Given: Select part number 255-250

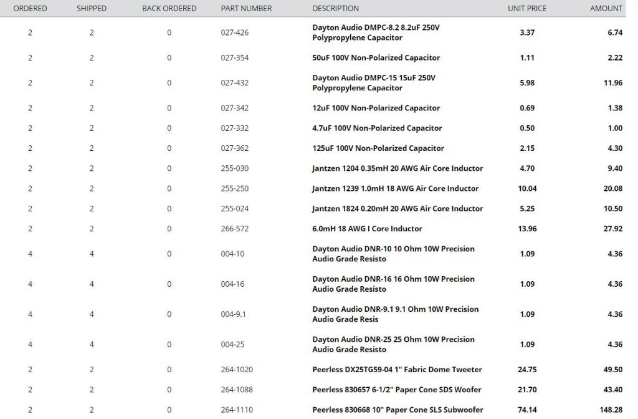Looking at the screenshot, I should point(235,188).
